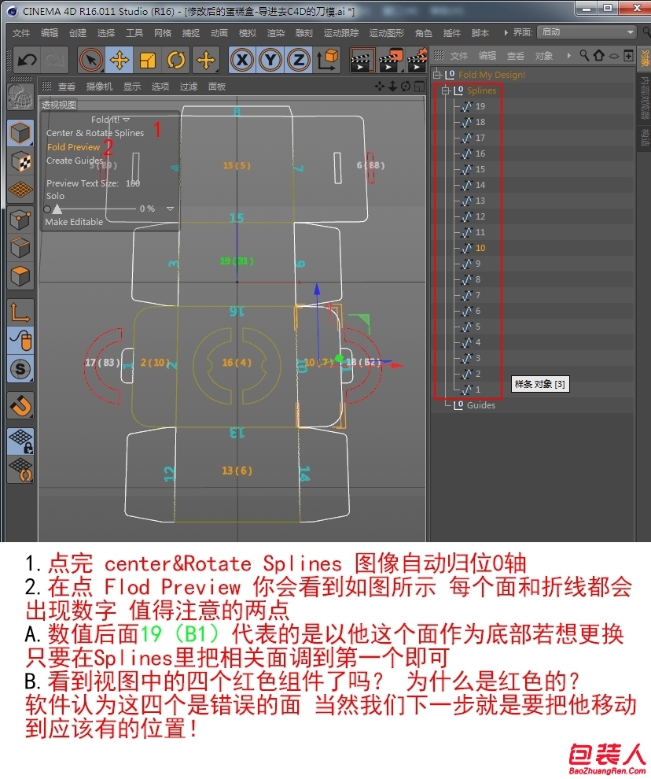Select the Points mode icon
The height and width of the screenshot is (779, 651).
tap(20, 219)
